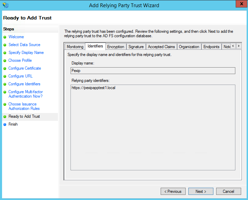Open the Select Data Source step
The image size is (248, 200).
[24, 45]
